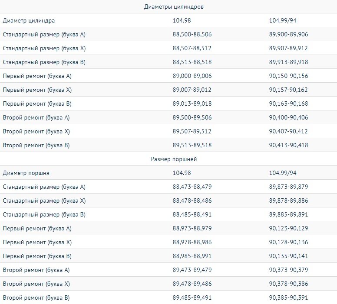Select cylinder value 90,163-90,168

(288, 103)
